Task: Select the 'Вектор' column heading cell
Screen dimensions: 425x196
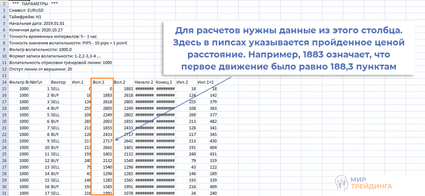Action: [x=58, y=82]
